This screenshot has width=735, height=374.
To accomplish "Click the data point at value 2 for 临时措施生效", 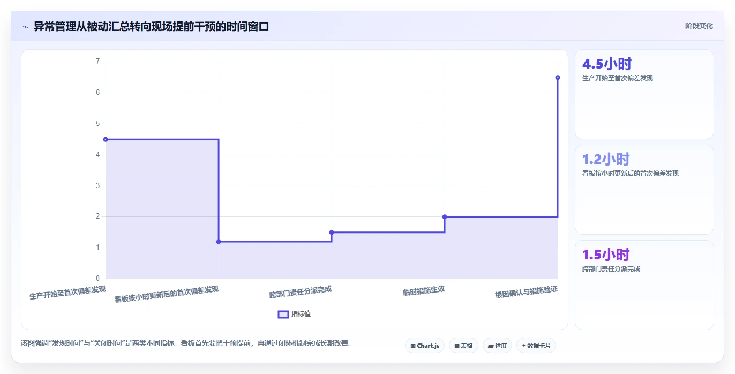I will click(445, 216).
